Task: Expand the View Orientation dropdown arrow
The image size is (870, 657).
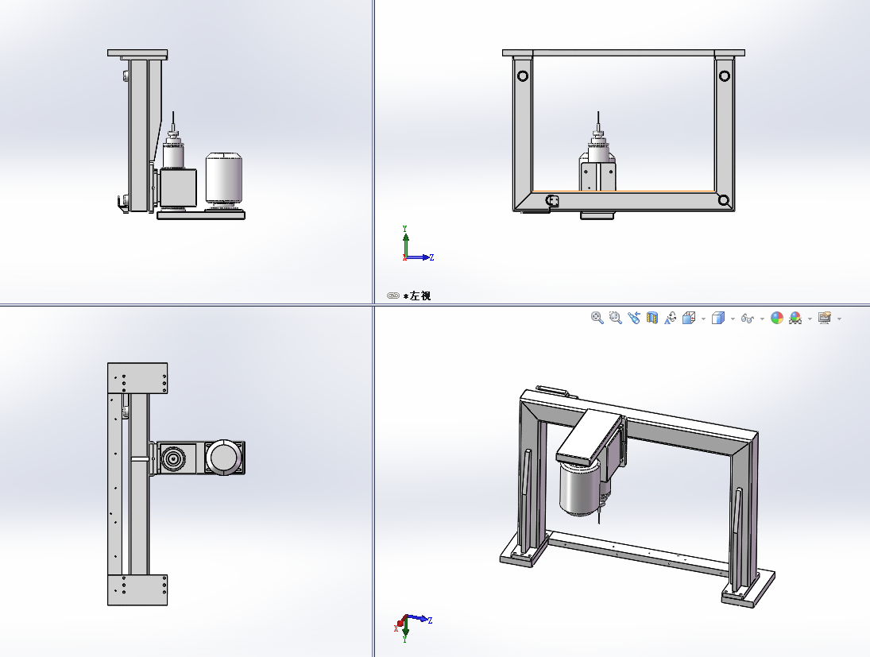Action: (x=703, y=319)
